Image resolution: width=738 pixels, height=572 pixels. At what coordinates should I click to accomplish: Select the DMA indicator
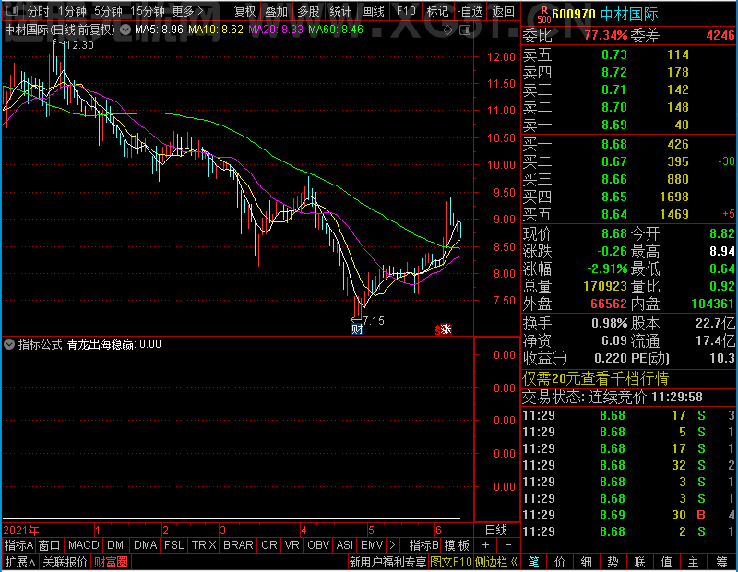tap(146, 545)
